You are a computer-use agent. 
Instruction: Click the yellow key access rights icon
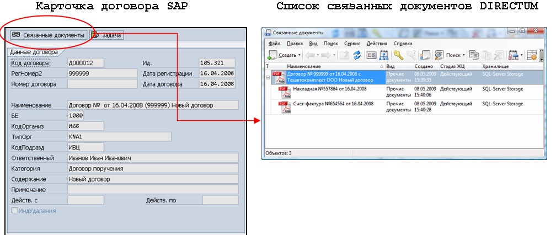pos(398,55)
